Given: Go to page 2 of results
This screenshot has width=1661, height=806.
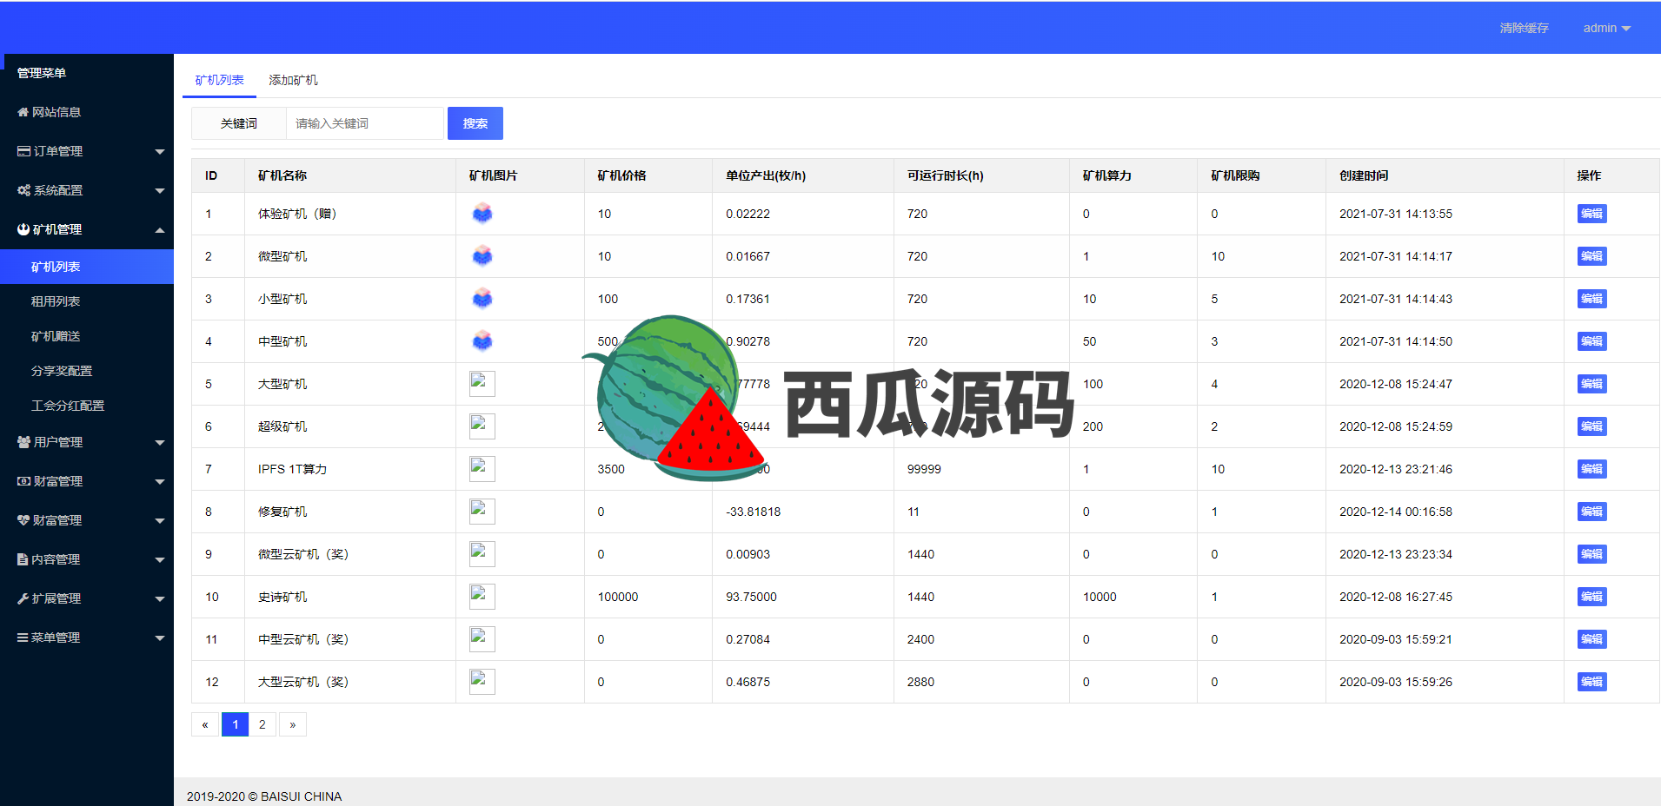Looking at the screenshot, I should (262, 724).
